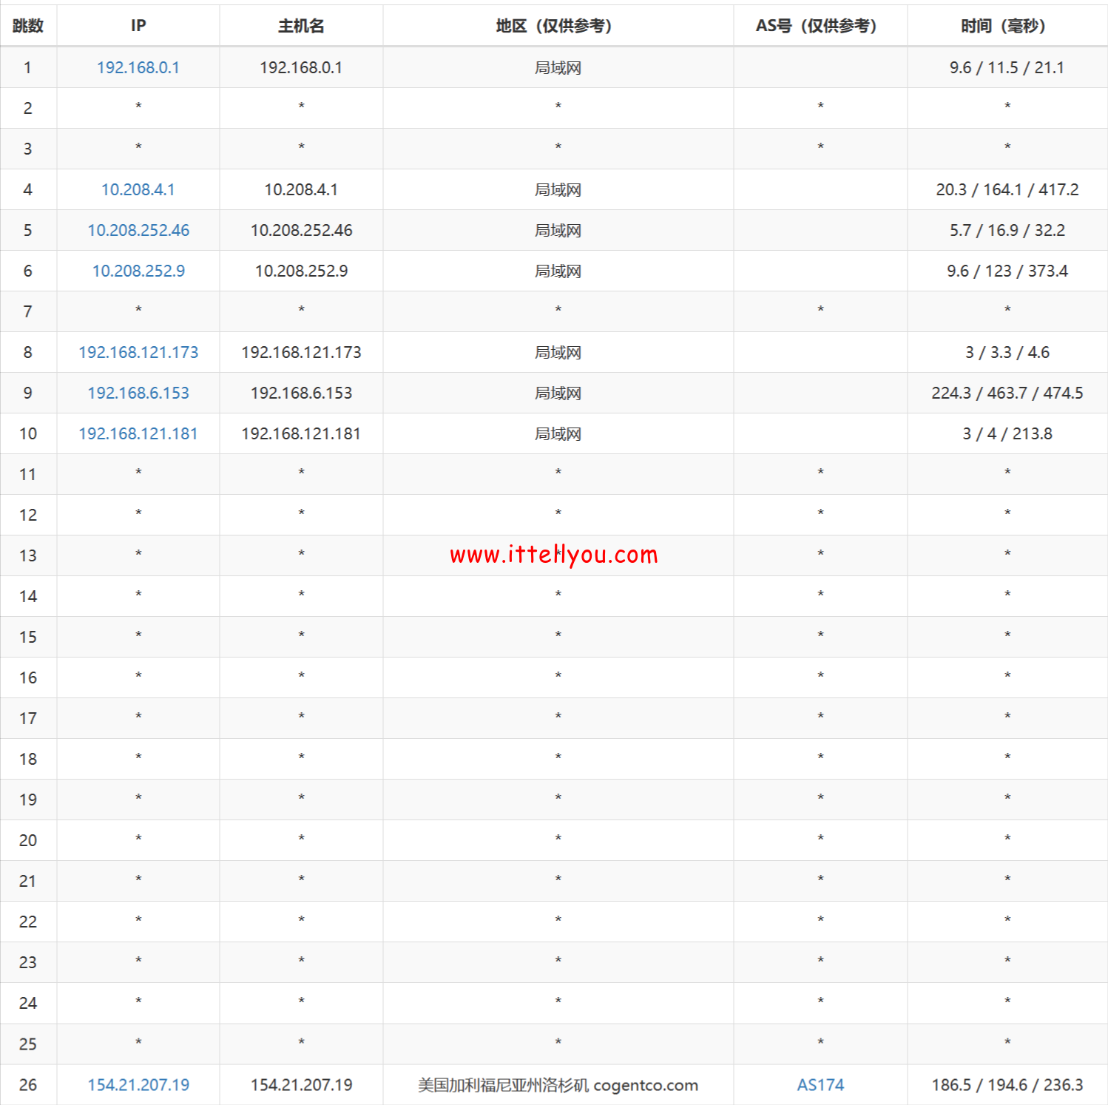Click 局域网 region in hop 4 row
Image resolution: width=1108 pixels, height=1105 pixels.
[x=558, y=189]
